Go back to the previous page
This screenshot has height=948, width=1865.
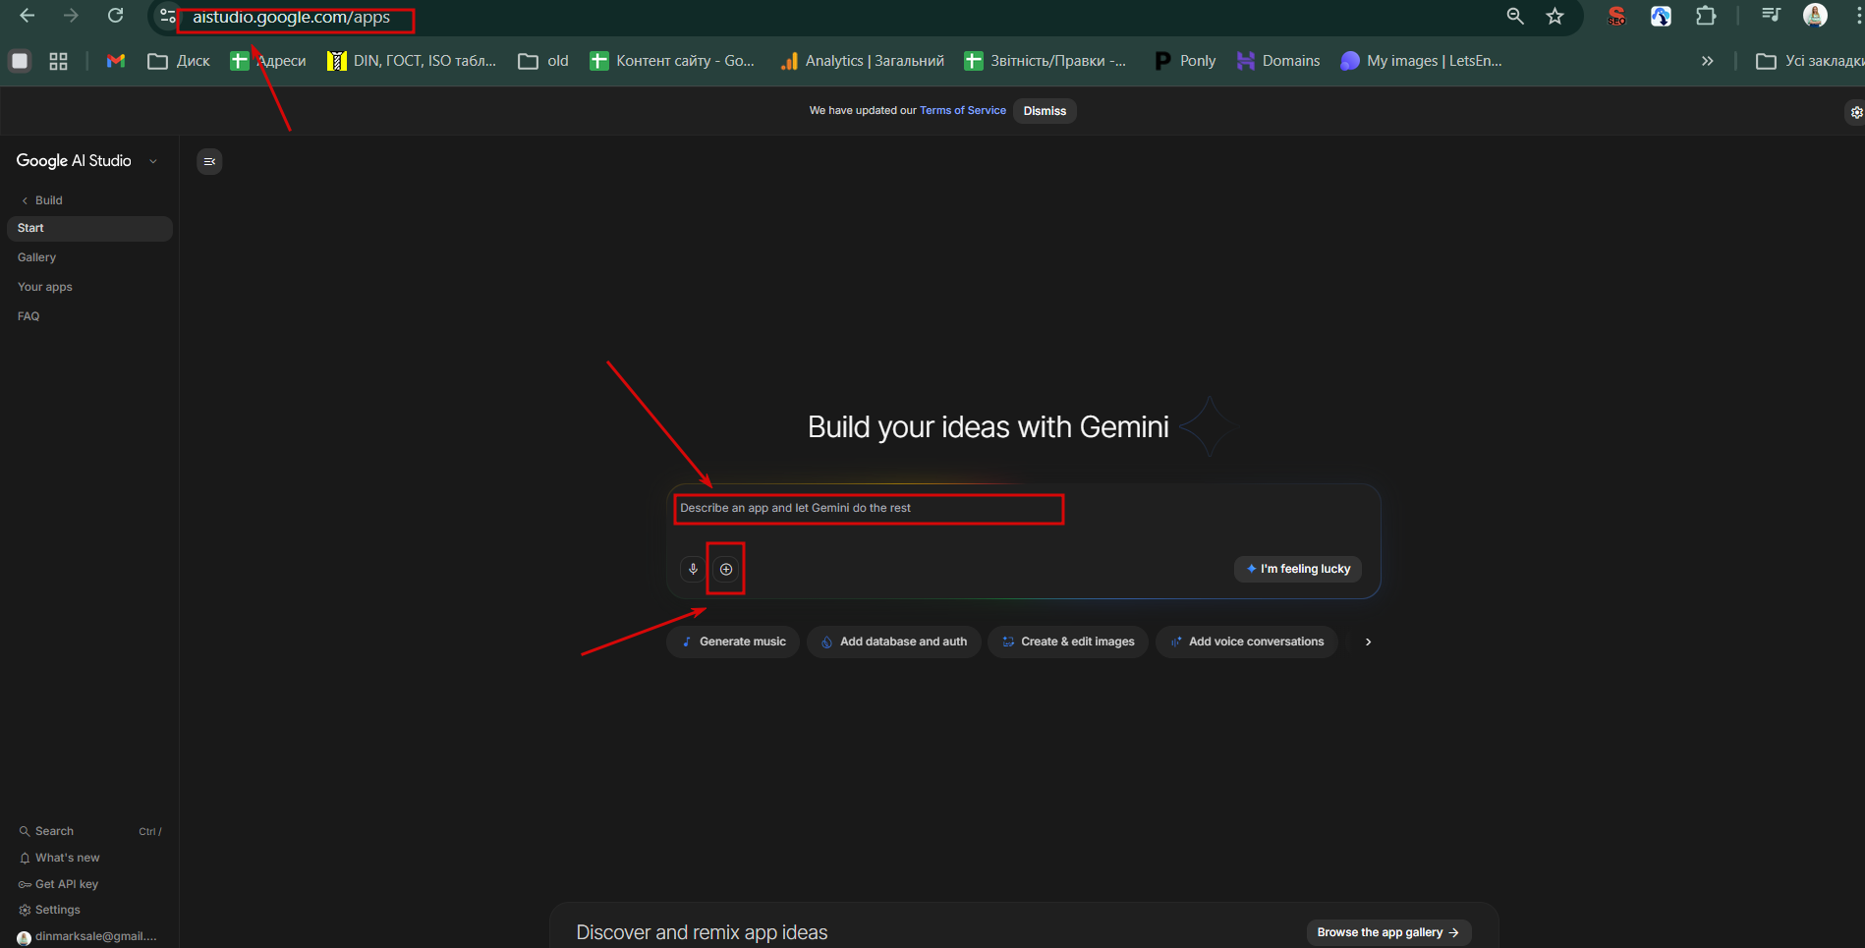28,16
